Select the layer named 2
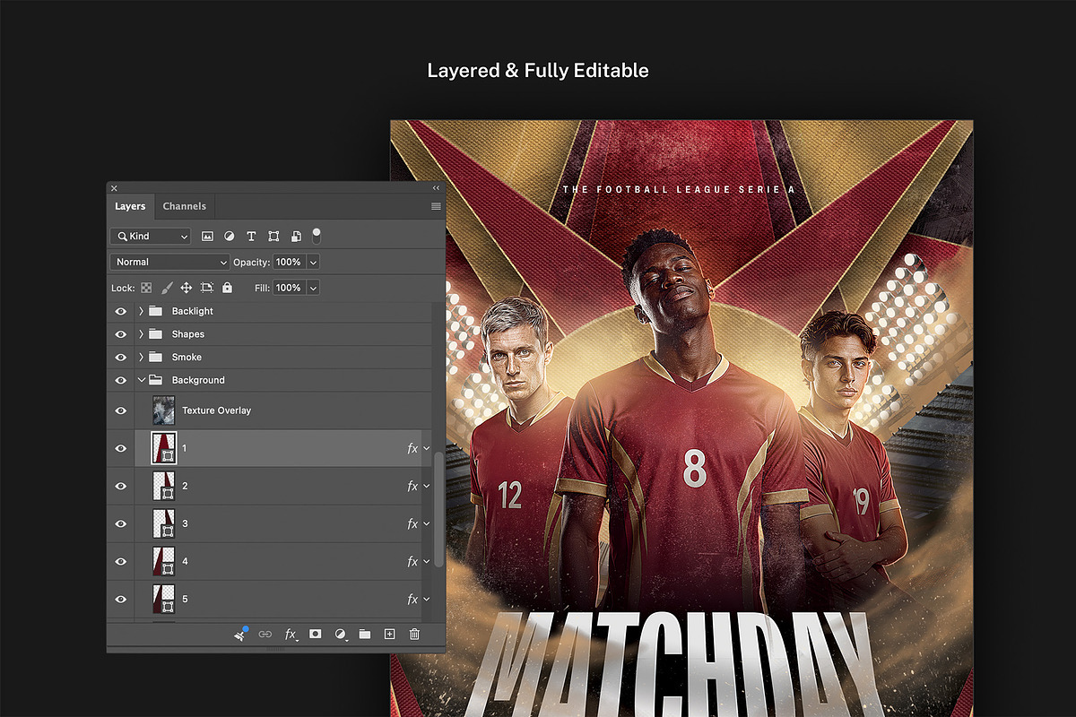This screenshot has height=717, width=1076. tap(186, 486)
